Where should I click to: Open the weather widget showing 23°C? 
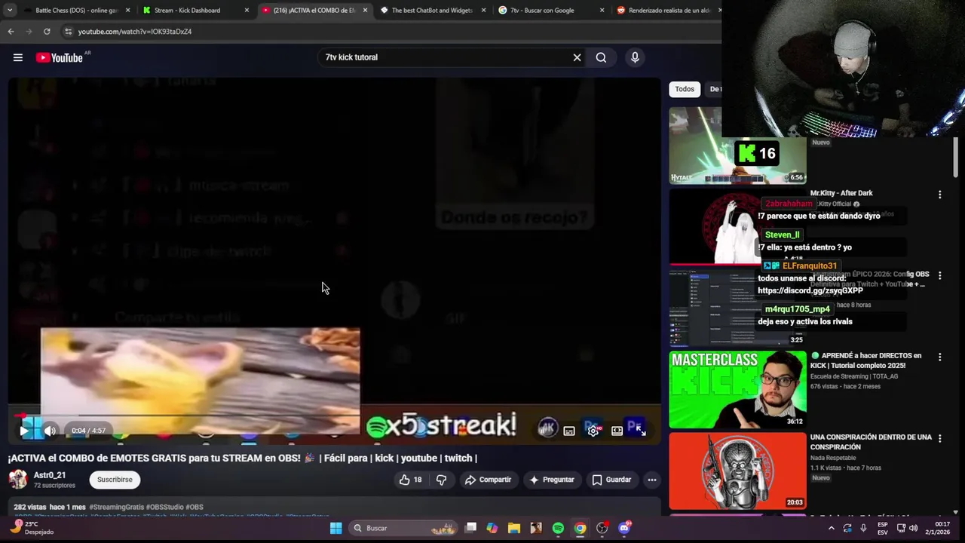tap(32, 527)
